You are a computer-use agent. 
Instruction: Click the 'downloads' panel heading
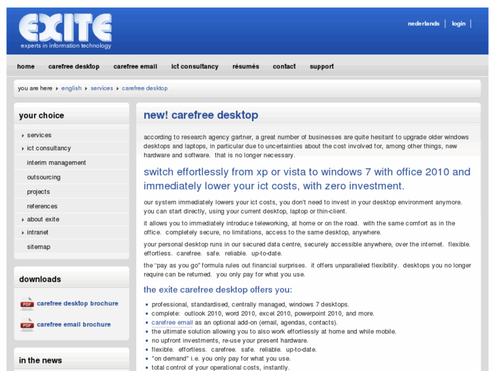[39, 279]
